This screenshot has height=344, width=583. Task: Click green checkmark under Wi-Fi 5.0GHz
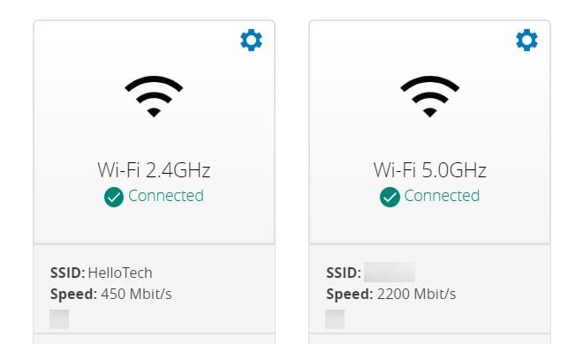pos(390,197)
